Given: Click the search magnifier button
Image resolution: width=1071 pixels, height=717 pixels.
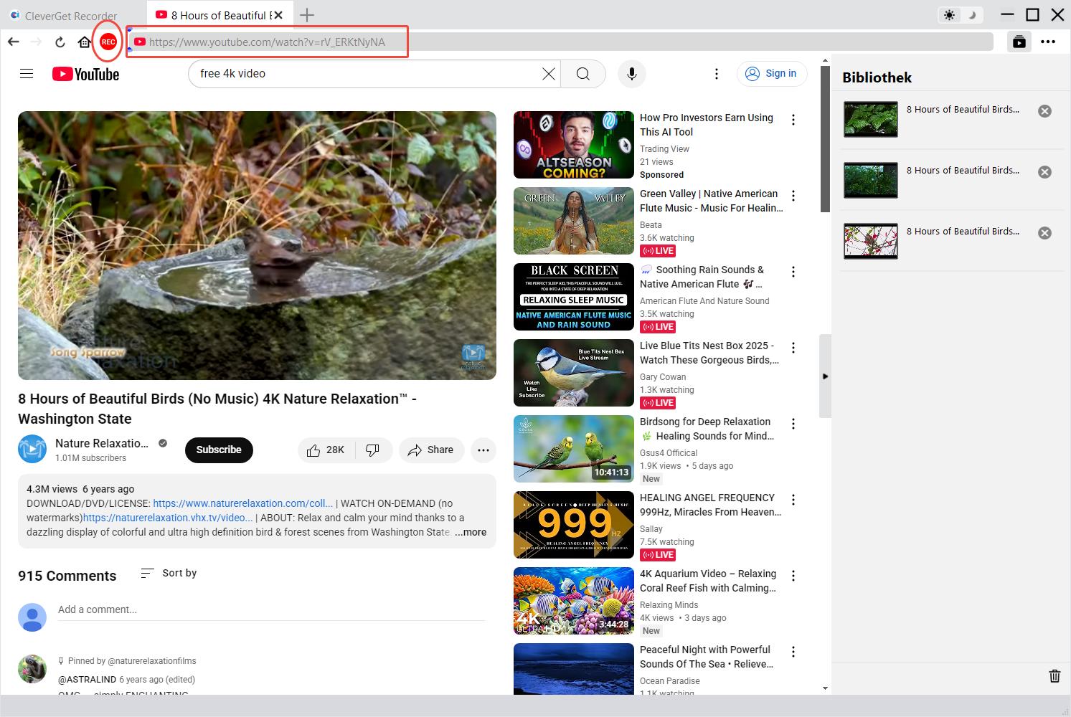Looking at the screenshot, I should tap(583, 73).
